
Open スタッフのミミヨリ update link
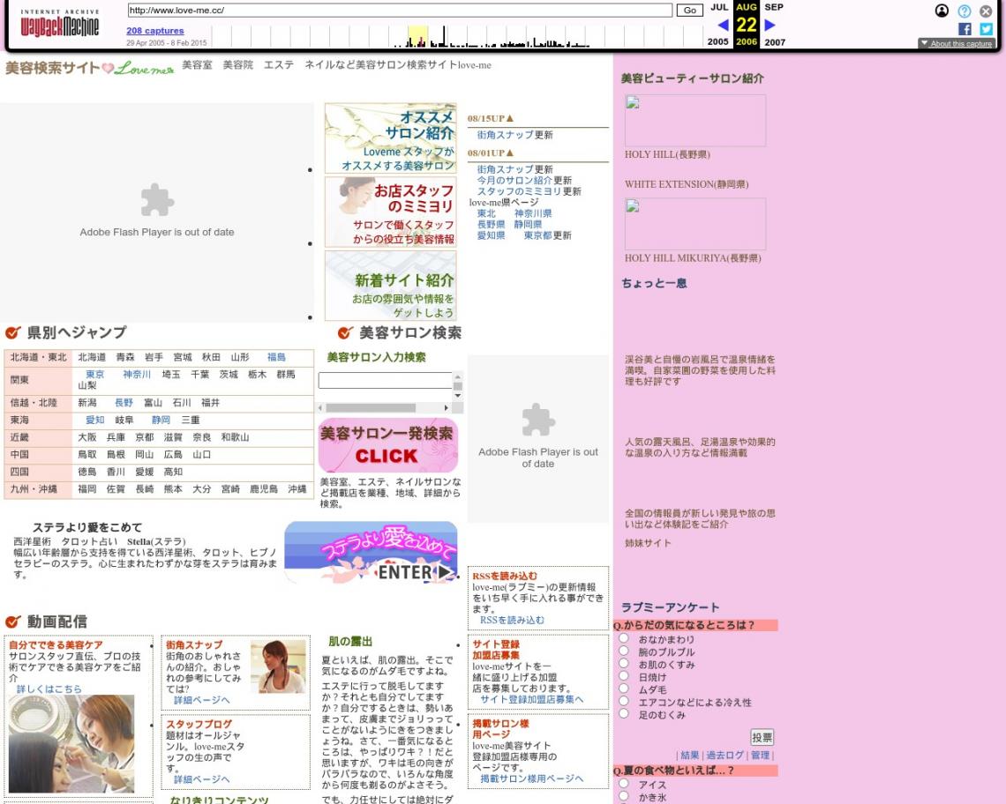click(519, 191)
